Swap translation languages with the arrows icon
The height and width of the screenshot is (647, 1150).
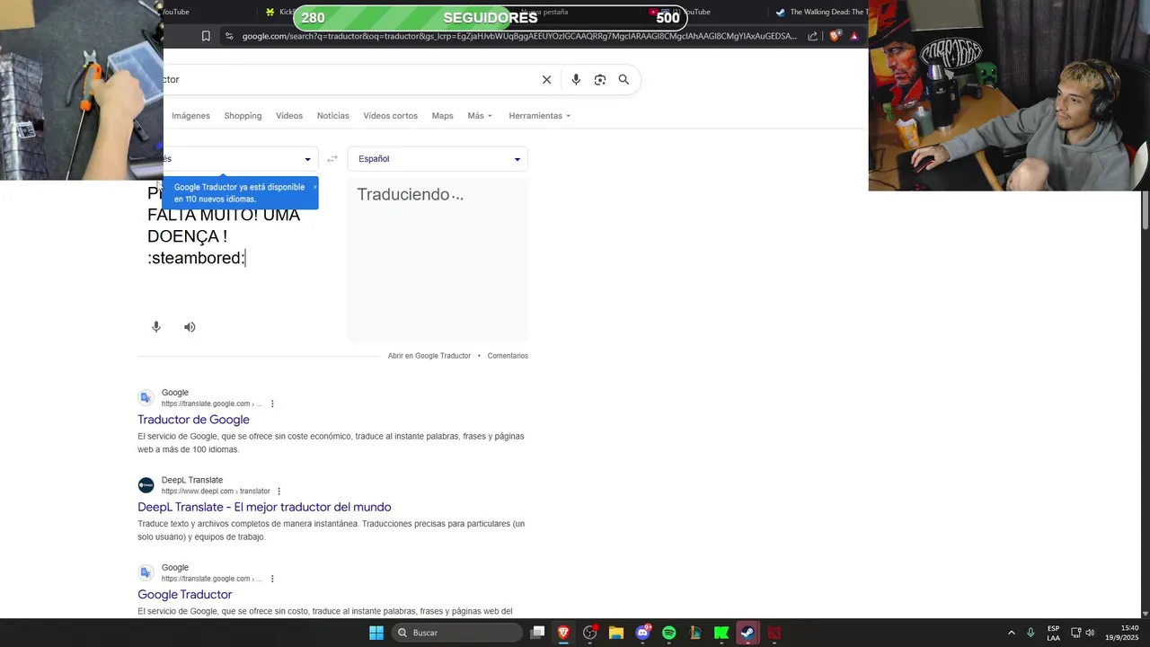coord(332,158)
